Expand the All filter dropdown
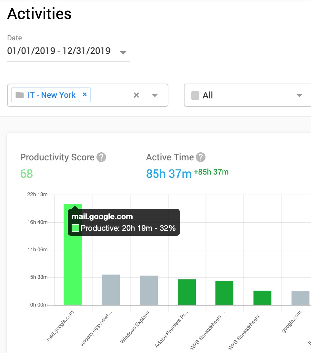This screenshot has height=353, width=311. (x=299, y=96)
